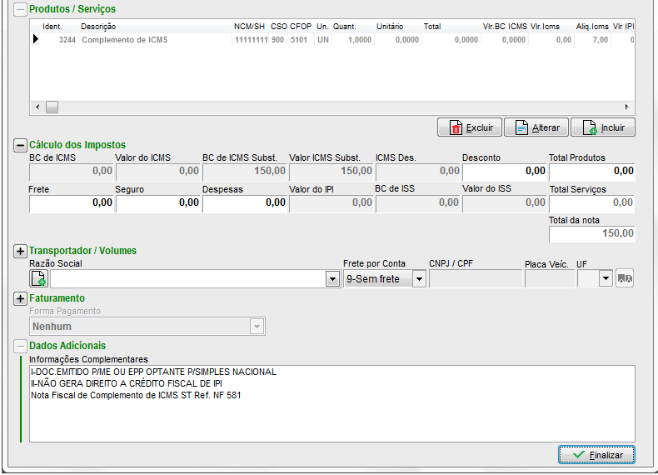
Task: Open the Frete por Conta dropdown
Action: 419,279
